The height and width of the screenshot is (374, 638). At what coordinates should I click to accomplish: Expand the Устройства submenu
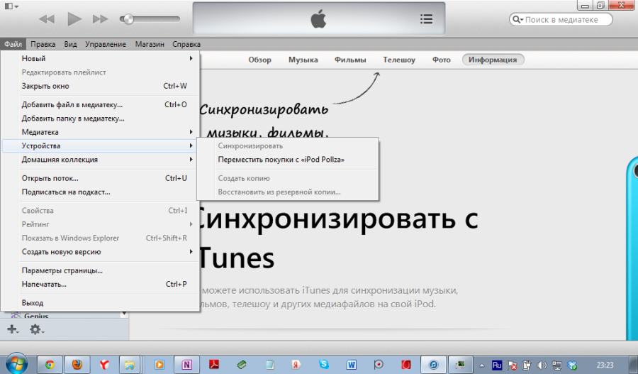[100, 146]
